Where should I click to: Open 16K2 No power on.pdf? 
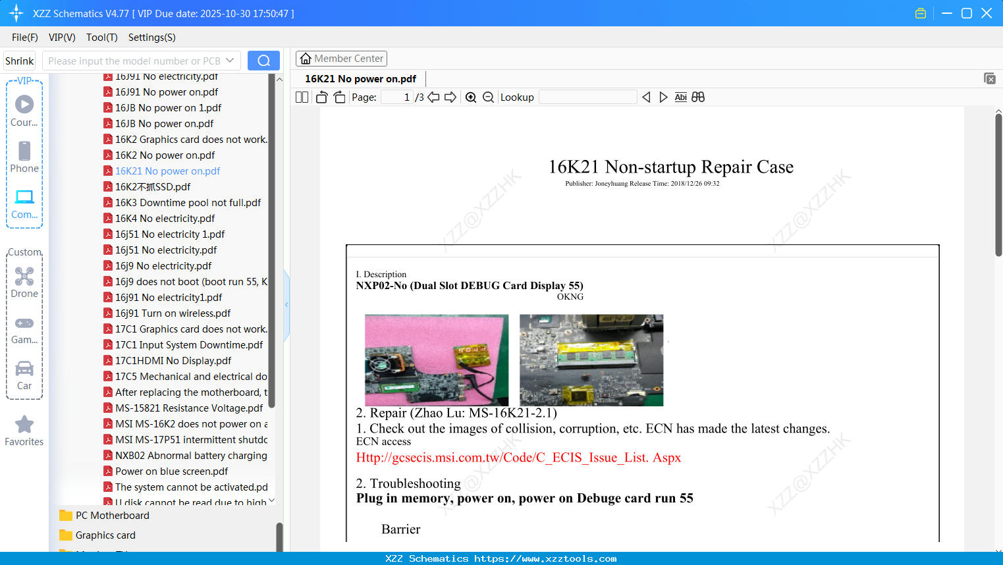159,155
